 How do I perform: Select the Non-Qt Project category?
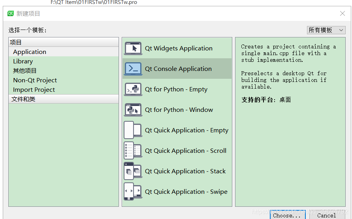(64, 80)
